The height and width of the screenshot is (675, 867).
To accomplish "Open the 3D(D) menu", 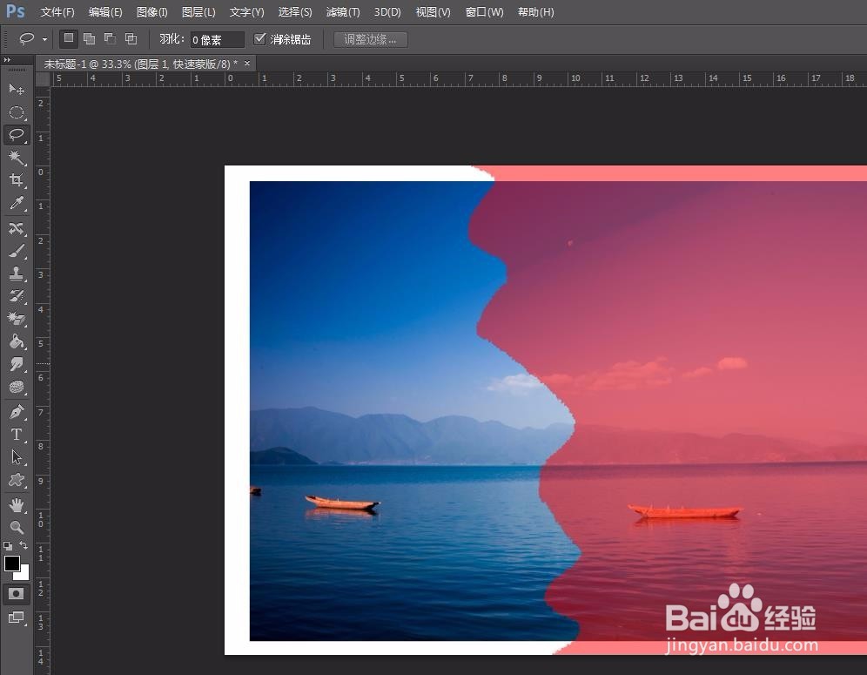I will (387, 11).
